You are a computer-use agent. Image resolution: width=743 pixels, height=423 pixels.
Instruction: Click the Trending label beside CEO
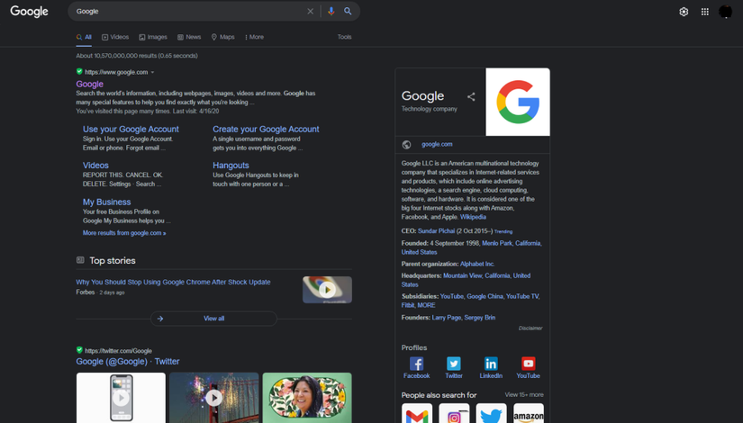503,231
